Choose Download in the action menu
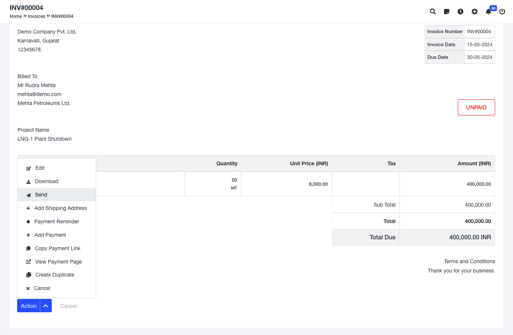513x335 pixels. [47, 182]
